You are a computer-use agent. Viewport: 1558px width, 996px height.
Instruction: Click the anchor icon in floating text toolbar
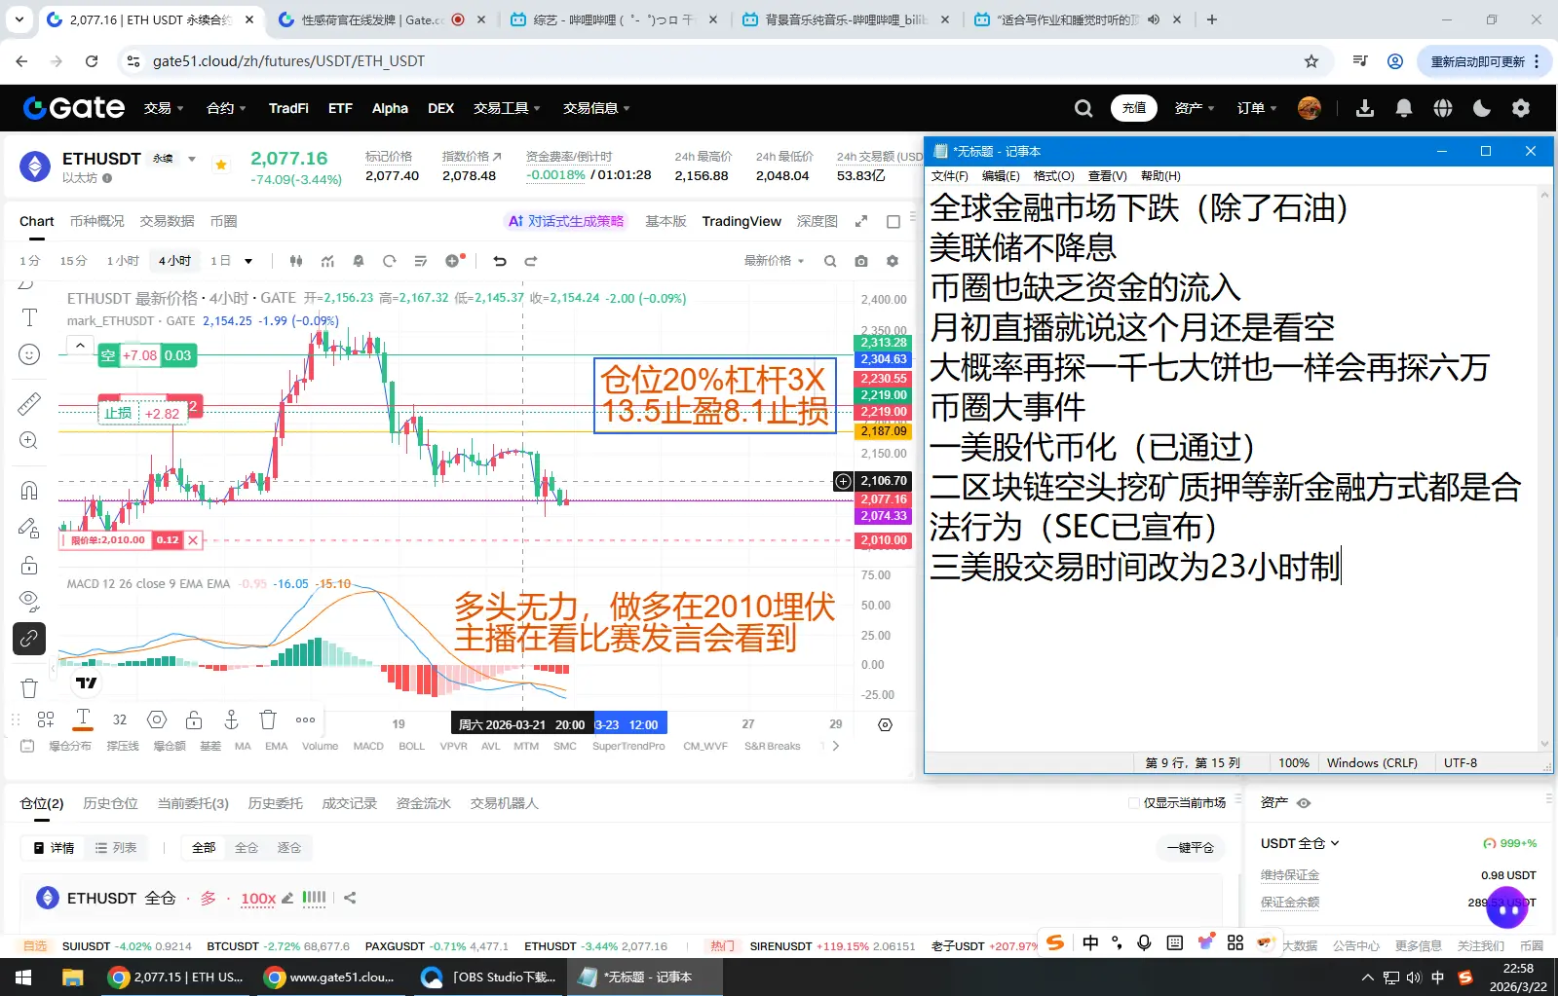pyautogui.click(x=231, y=719)
